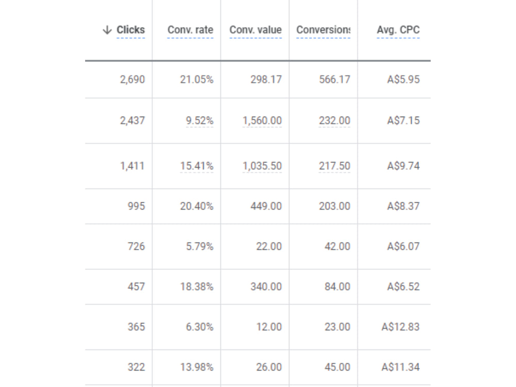Click the 232.00 conversions value
516x387 pixels.
coord(334,121)
